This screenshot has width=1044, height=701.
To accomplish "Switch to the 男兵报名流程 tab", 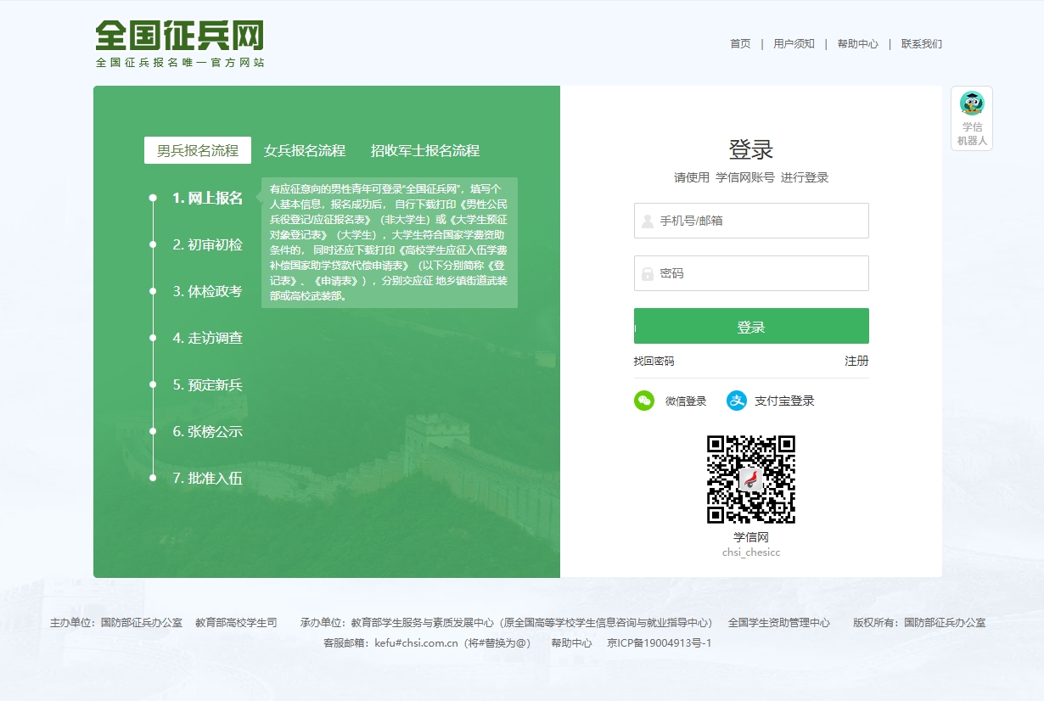I will tap(198, 150).
